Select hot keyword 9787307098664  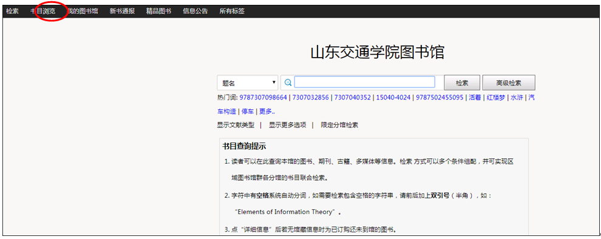pyautogui.click(x=263, y=97)
